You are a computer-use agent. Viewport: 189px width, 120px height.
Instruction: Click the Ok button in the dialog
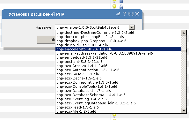tap(46, 40)
